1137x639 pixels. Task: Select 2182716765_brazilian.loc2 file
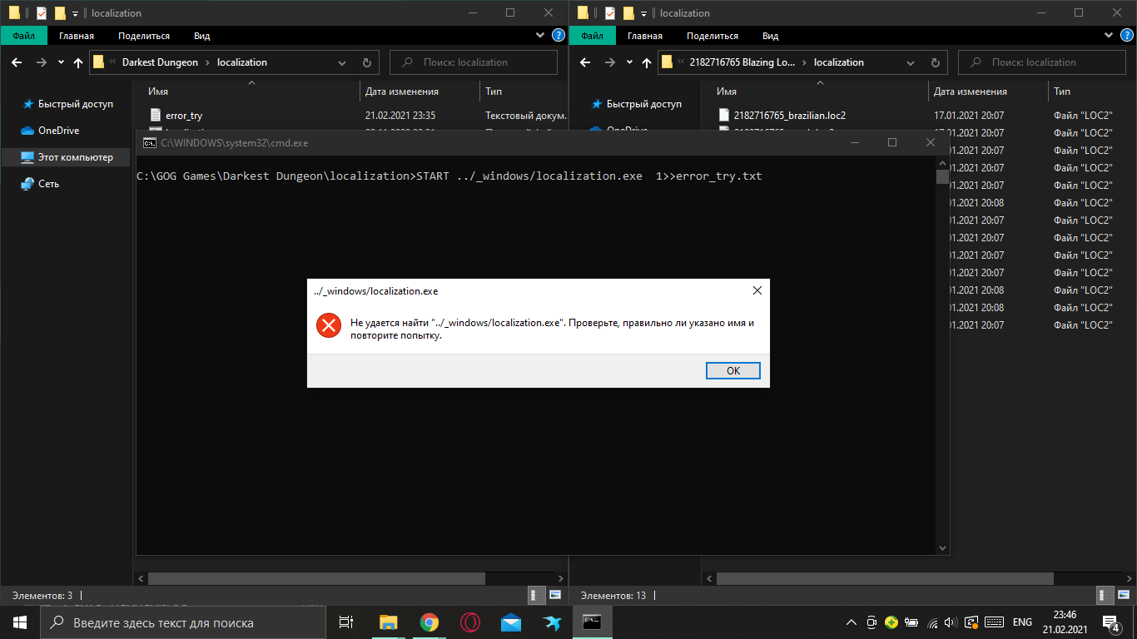coord(790,116)
